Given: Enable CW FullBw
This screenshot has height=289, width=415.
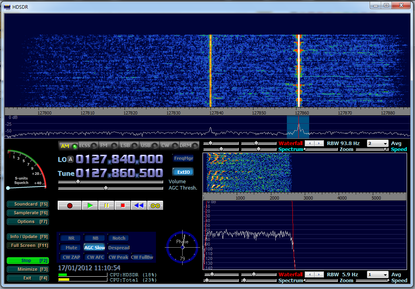Looking at the screenshot, I should pyautogui.click(x=142, y=257).
